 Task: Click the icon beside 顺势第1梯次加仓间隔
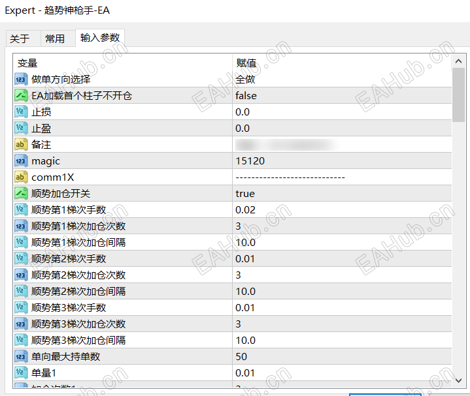(21, 242)
